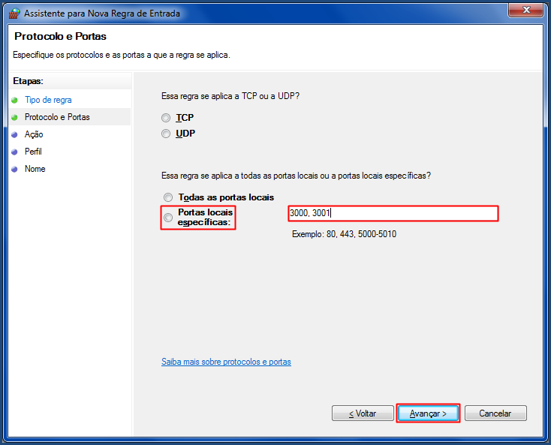Click the green bullet beside Tipo de regra
The image size is (551, 445).
[x=14, y=100]
